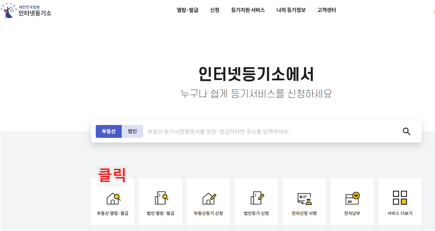The height and width of the screenshot is (231, 435).
Task: Open 서비스 더보기 grid icon
Action: [x=400, y=198]
